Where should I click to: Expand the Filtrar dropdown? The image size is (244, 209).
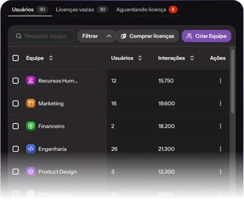tap(96, 36)
